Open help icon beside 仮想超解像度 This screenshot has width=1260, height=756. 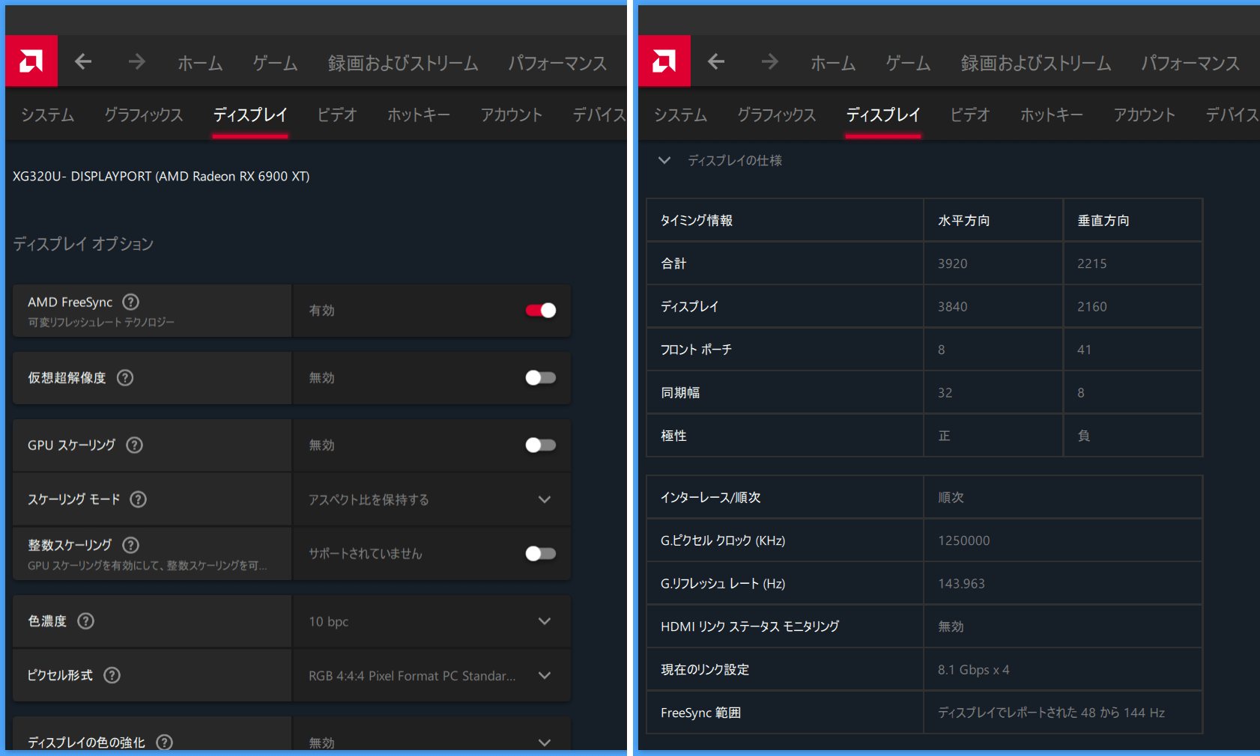point(125,377)
